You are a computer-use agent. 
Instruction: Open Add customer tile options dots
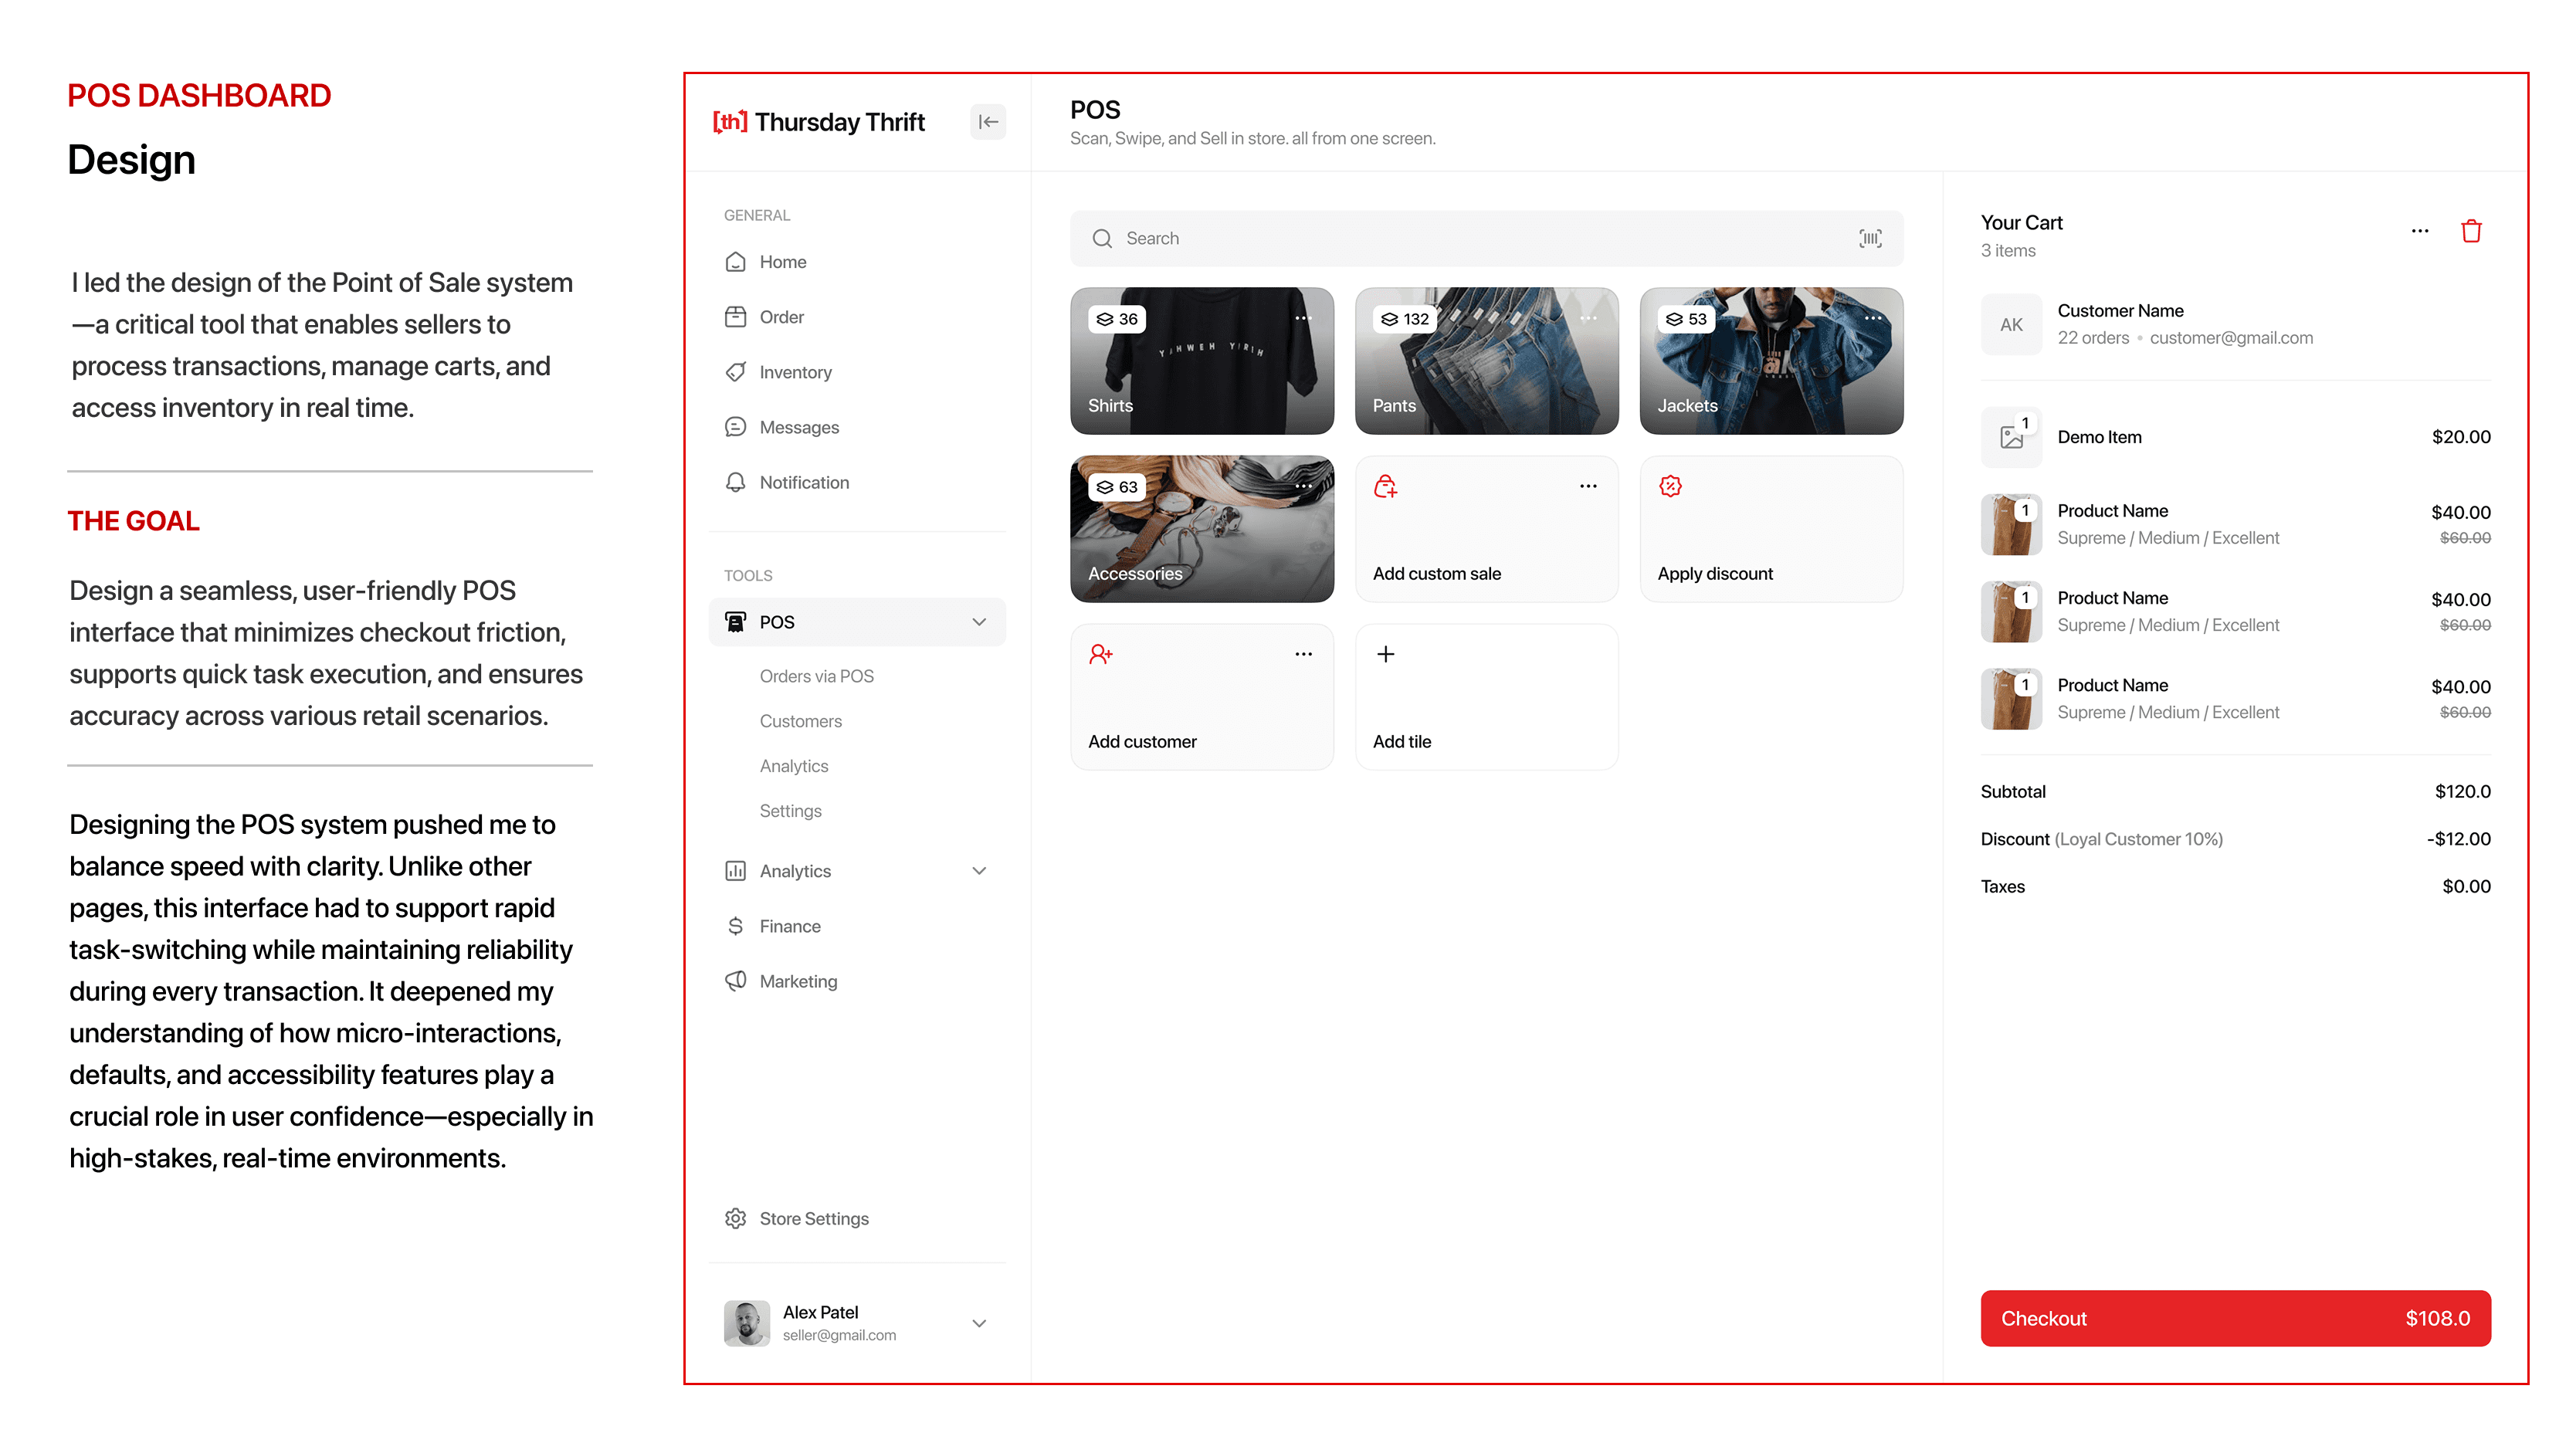1303,654
